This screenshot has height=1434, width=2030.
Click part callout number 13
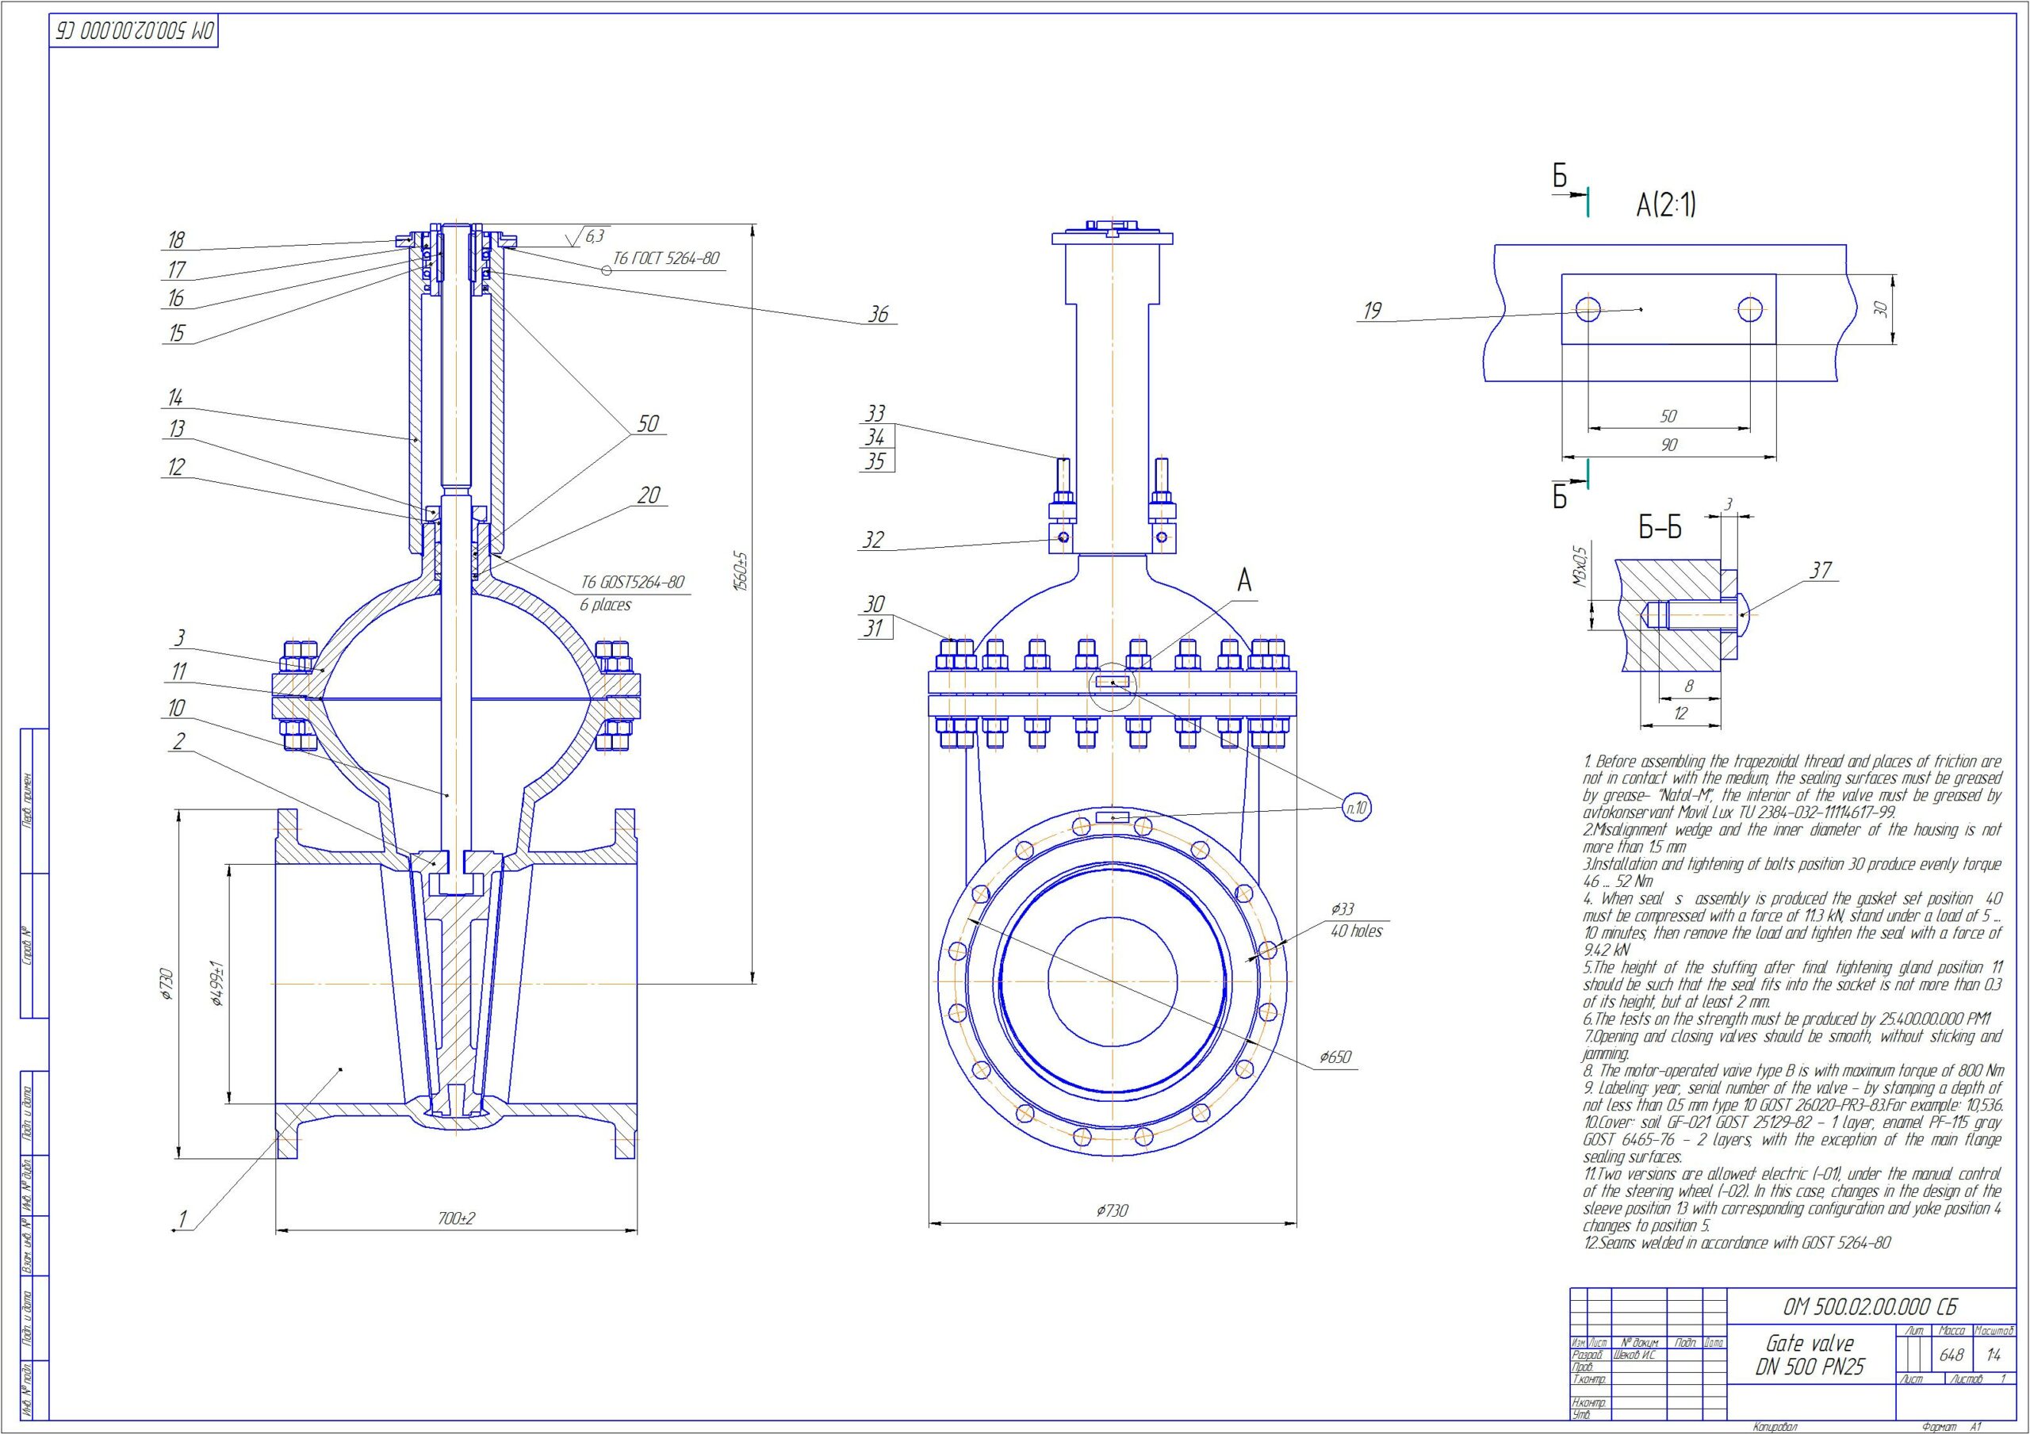click(x=177, y=429)
